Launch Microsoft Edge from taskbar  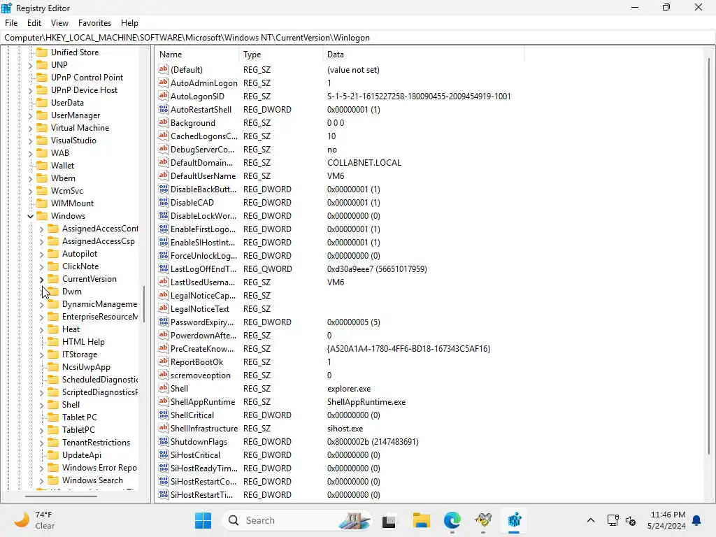click(x=452, y=520)
